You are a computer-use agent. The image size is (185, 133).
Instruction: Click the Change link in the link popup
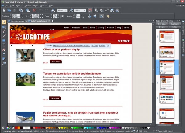click(95, 46)
